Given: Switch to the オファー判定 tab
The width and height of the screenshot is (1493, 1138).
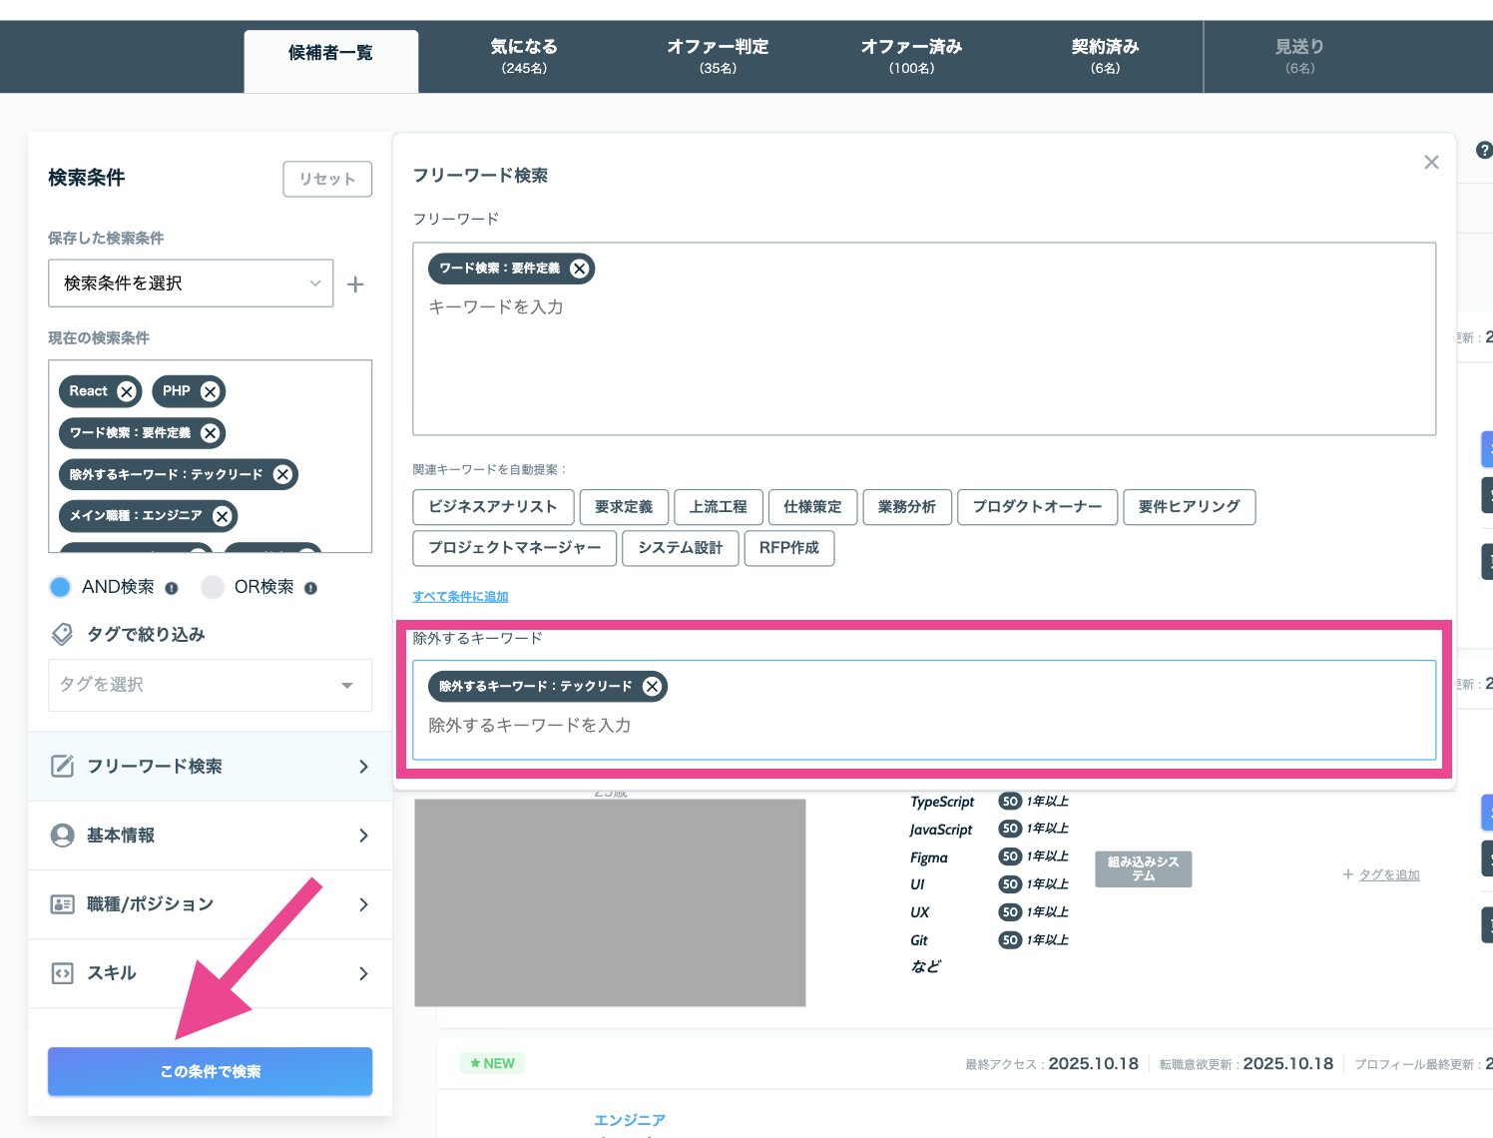Looking at the screenshot, I should click(x=718, y=57).
